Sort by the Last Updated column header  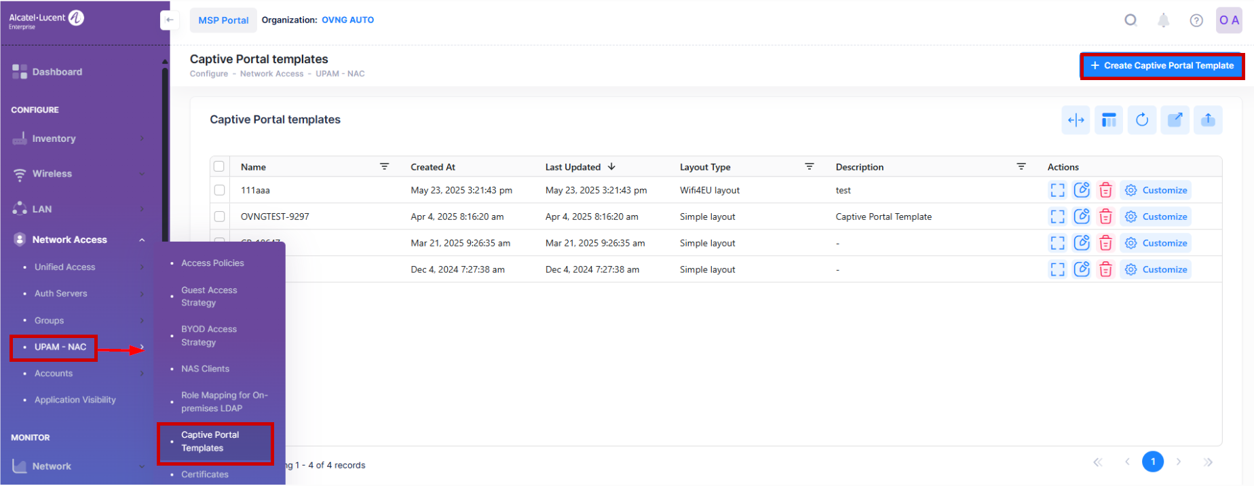click(573, 167)
